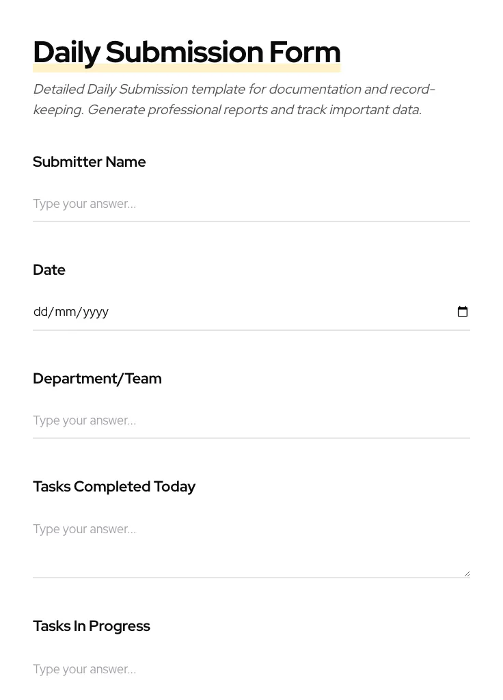Image resolution: width=503 pixels, height=700 pixels.
Task: Focus the Department/Team answer field
Action: [x=251, y=420]
